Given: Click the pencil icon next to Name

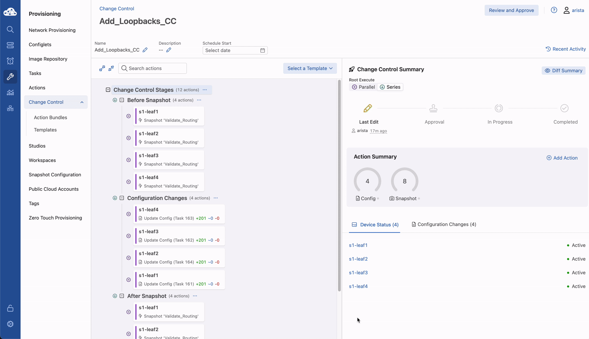Looking at the screenshot, I should click(145, 50).
